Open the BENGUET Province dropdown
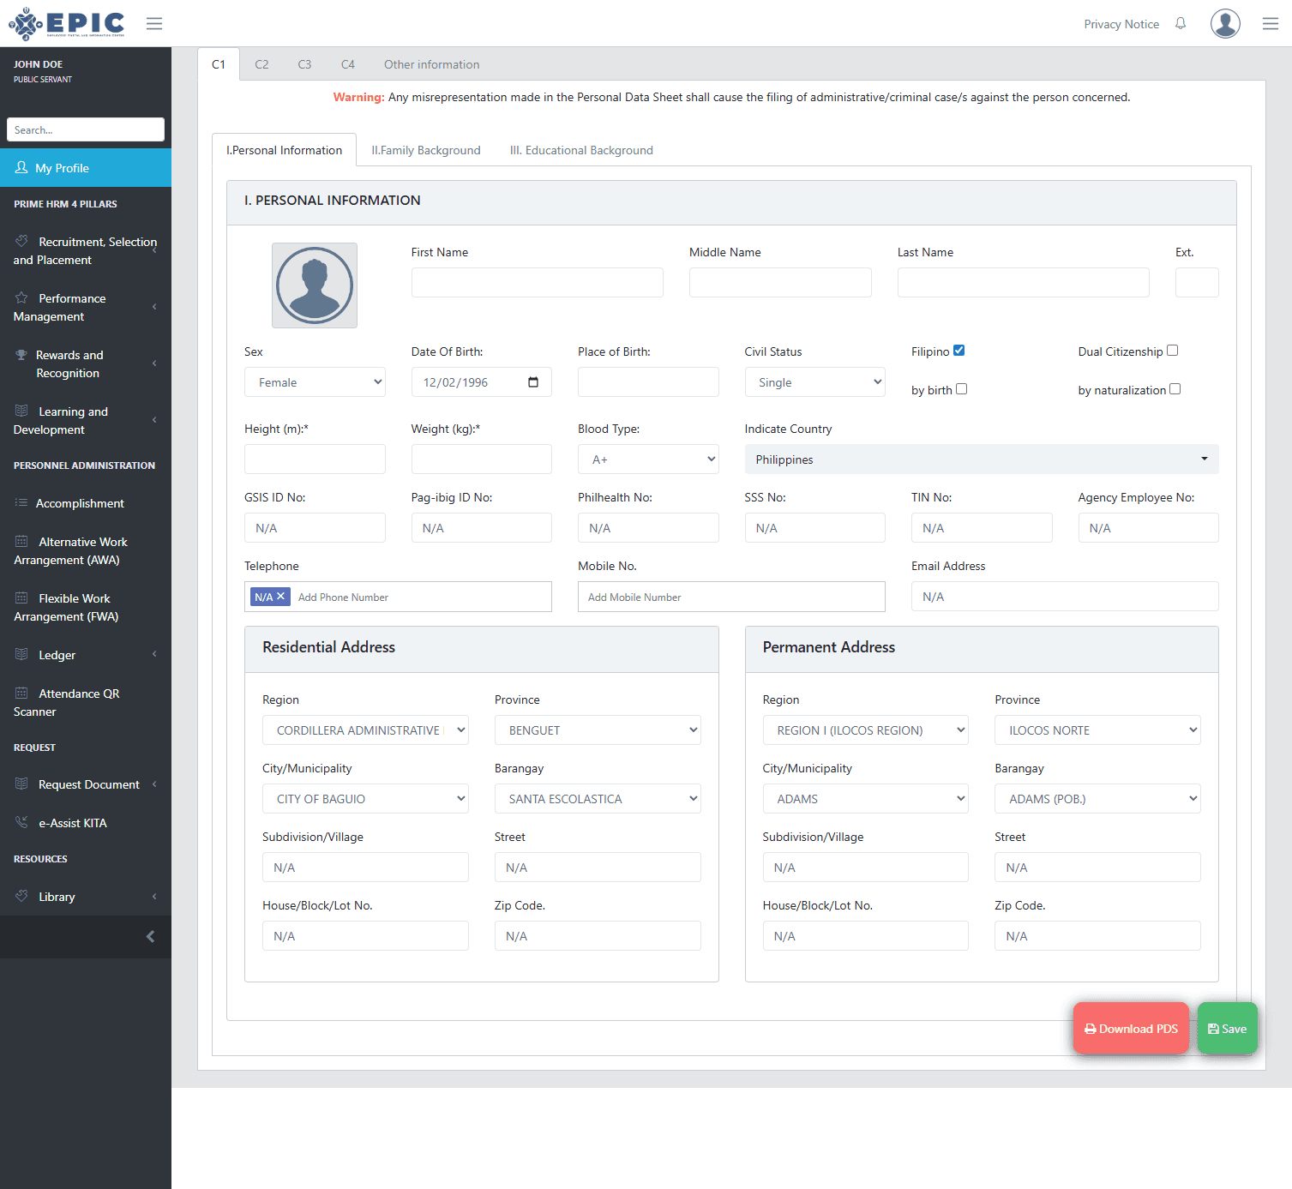The height and width of the screenshot is (1189, 1292). 598,730
